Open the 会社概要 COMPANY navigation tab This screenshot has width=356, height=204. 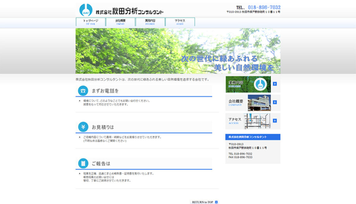120,22
